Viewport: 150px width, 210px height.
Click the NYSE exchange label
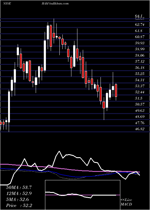(x=7, y=3)
